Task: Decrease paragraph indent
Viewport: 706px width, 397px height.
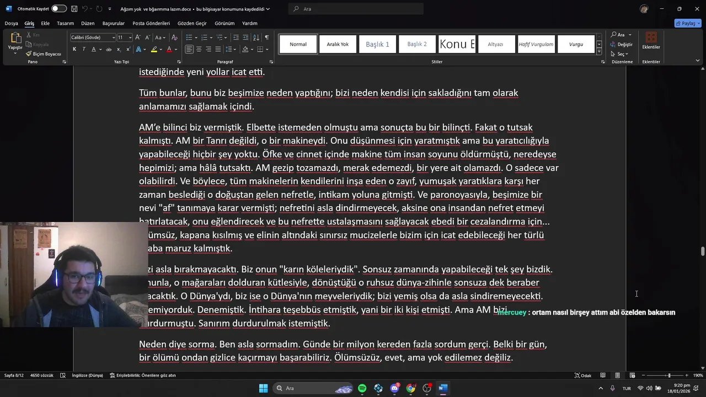Action: (236, 37)
